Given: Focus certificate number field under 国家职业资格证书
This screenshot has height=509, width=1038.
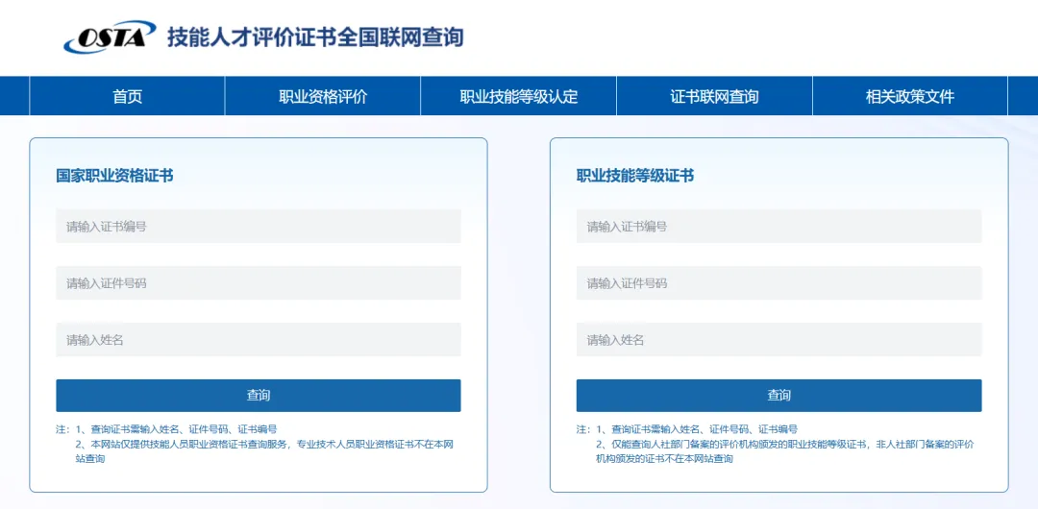Looking at the screenshot, I should pyautogui.click(x=259, y=227).
